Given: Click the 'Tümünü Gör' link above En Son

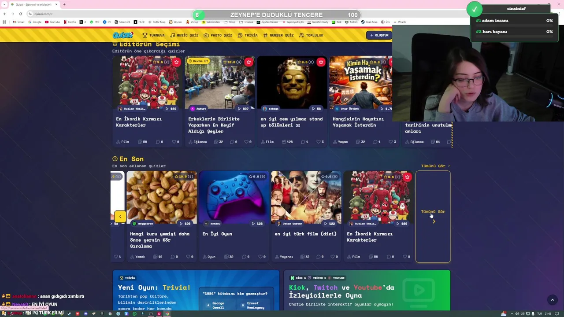Looking at the screenshot, I should (435, 166).
